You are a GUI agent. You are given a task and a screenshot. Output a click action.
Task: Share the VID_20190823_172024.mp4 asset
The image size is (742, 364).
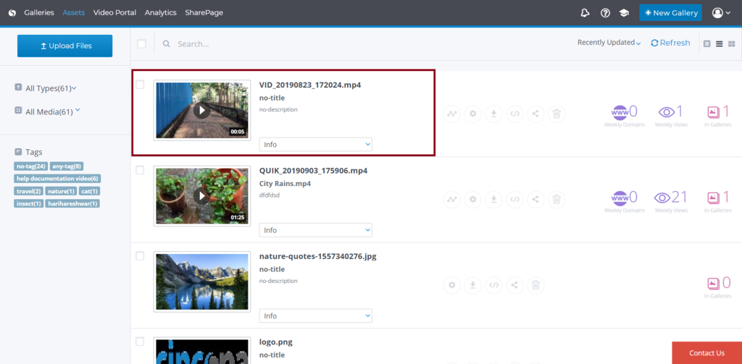[535, 114]
